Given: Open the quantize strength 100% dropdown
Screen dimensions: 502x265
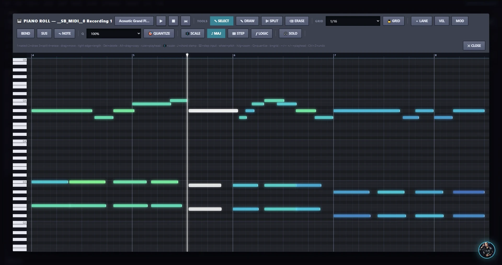Looking at the screenshot, I should click(114, 34).
